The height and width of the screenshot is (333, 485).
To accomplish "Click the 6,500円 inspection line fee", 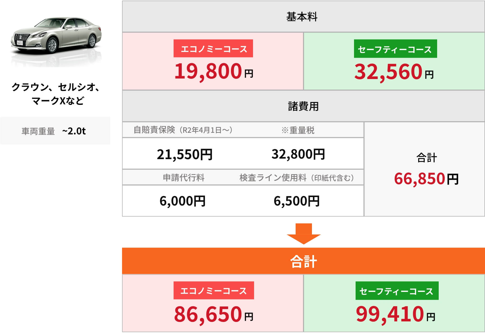I will tap(296, 201).
